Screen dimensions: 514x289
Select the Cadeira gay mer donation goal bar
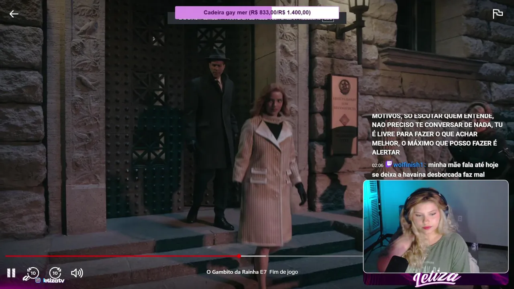pyautogui.click(x=257, y=12)
